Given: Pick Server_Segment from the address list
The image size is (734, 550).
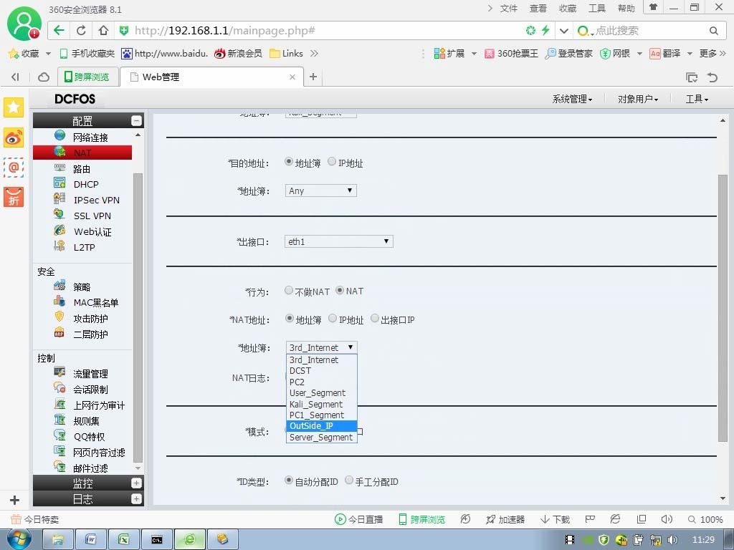Looking at the screenshot, I should point(322,438).
